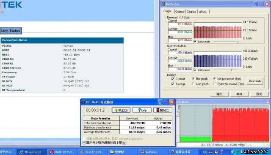This screenshot has height=155, width=271.
Task: Select the Line graph radio button
Action: pos(193,84)
